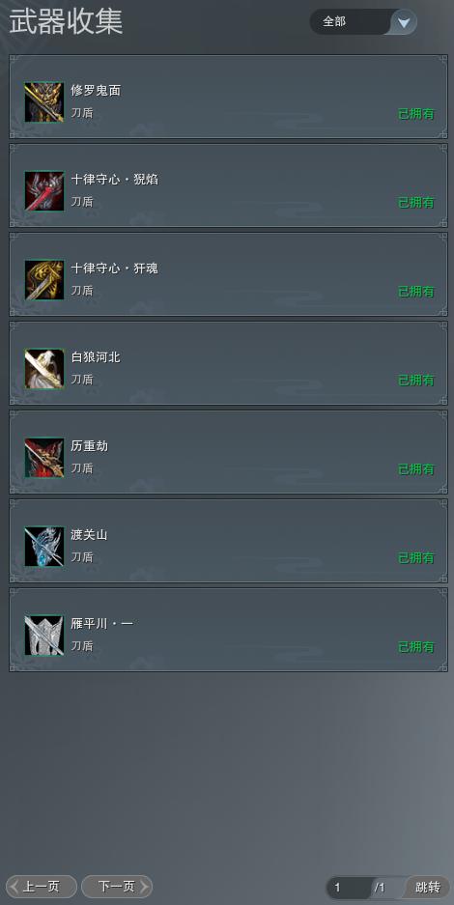Screen dimensions: 454x905
Task: Click 已拥有 status on 渡关山 row
Action: [416, 558]
